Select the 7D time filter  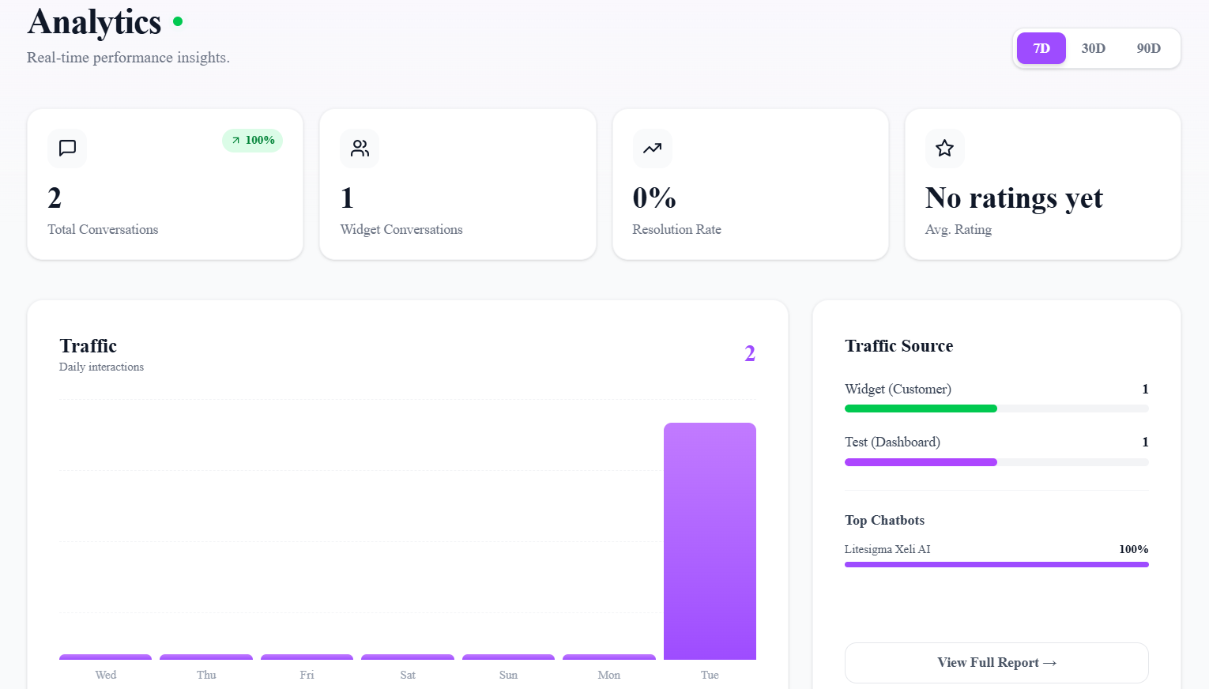(1041, 48)
